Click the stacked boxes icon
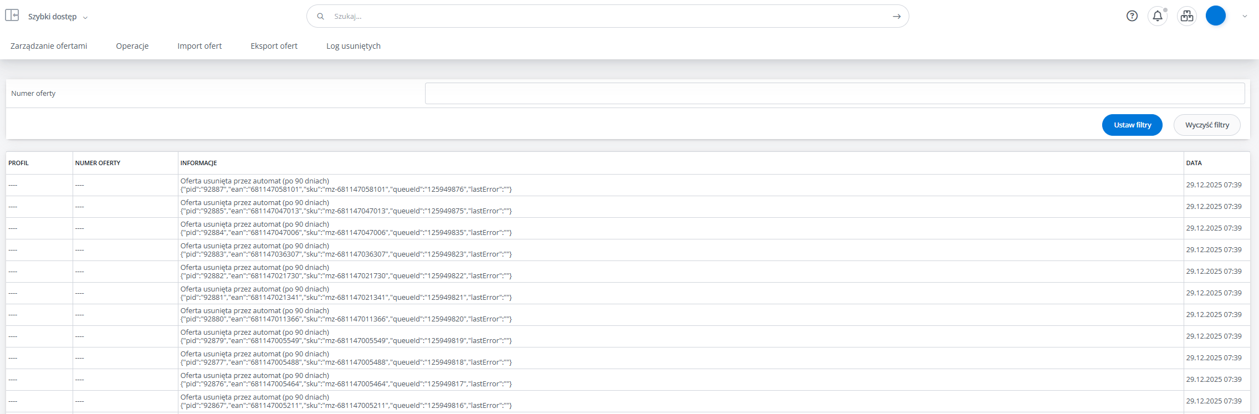The image size is (1259, 414). pyautogui.click(x=1186, y=16)
